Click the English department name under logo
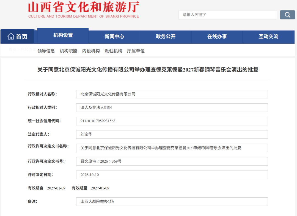Viewport: 297px width, 216px height. pyautogui.click(x=84, y=16)
